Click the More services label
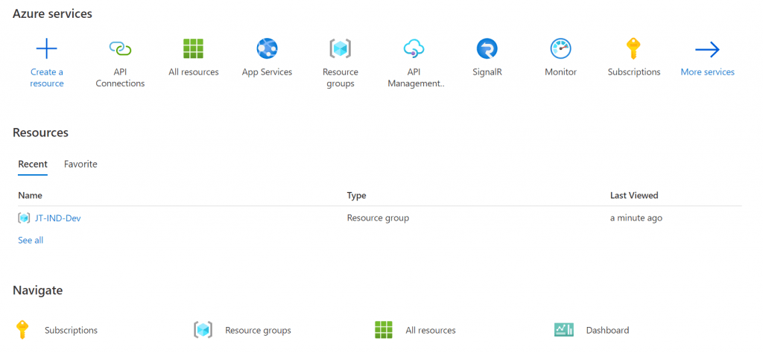Viewport: 763px width, 353px height. pos(708,72)
